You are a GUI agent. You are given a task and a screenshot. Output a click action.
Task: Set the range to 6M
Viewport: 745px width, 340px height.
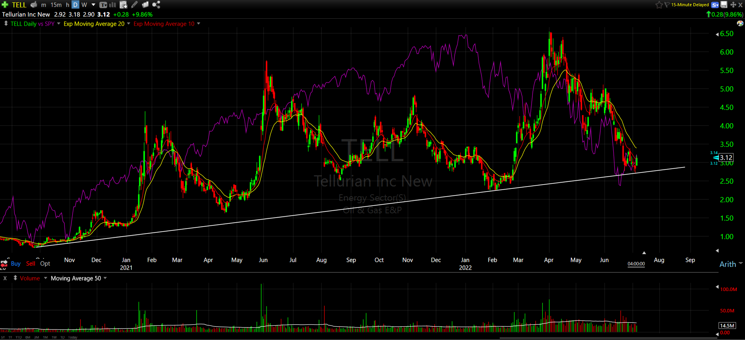(x=28, y=337)
